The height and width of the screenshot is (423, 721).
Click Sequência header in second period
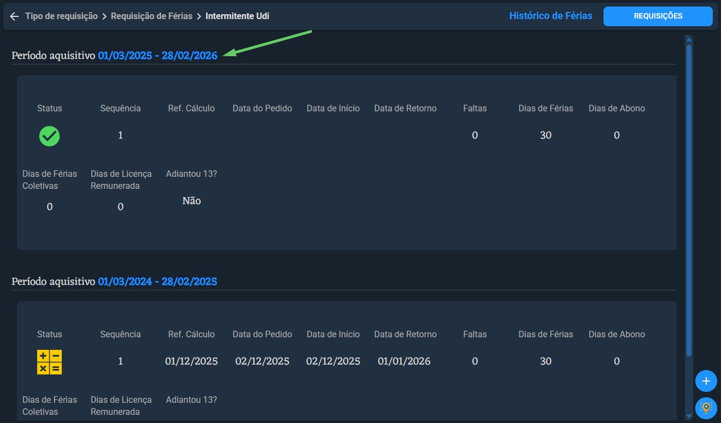pyautogui.click(x=120, y=334)
